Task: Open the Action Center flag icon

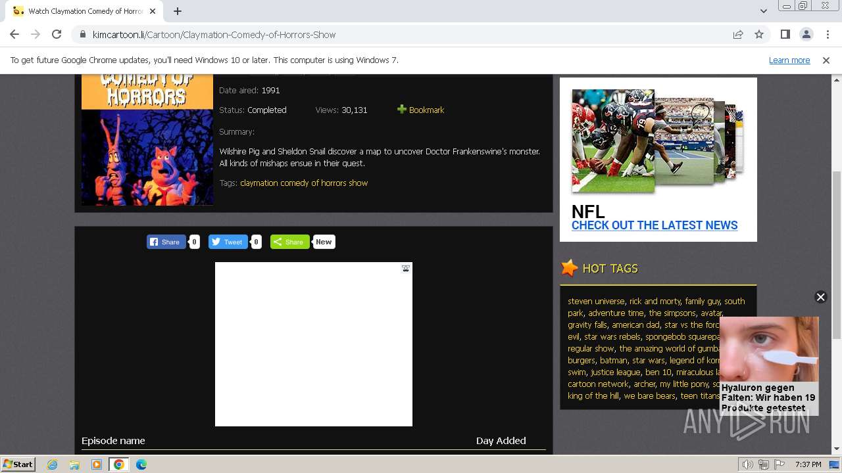Action: 779,464
